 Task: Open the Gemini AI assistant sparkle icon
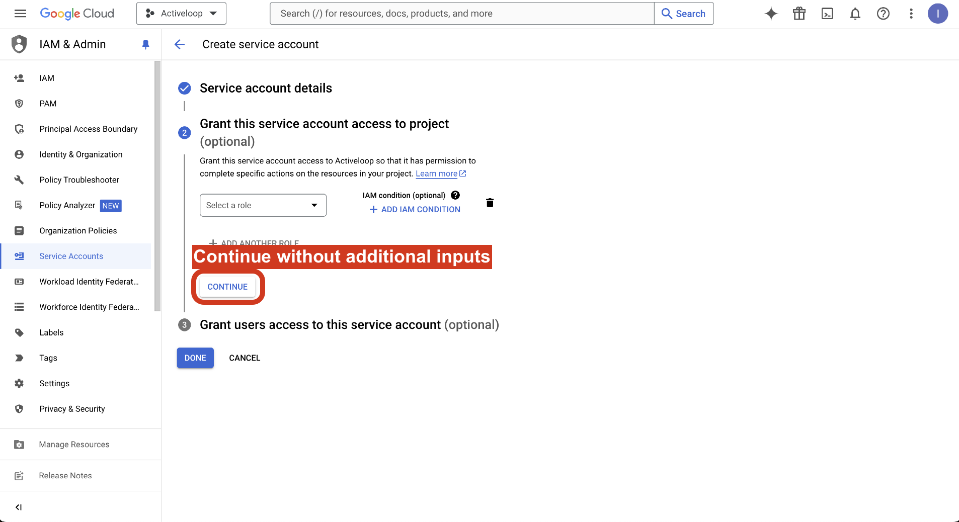771,14
